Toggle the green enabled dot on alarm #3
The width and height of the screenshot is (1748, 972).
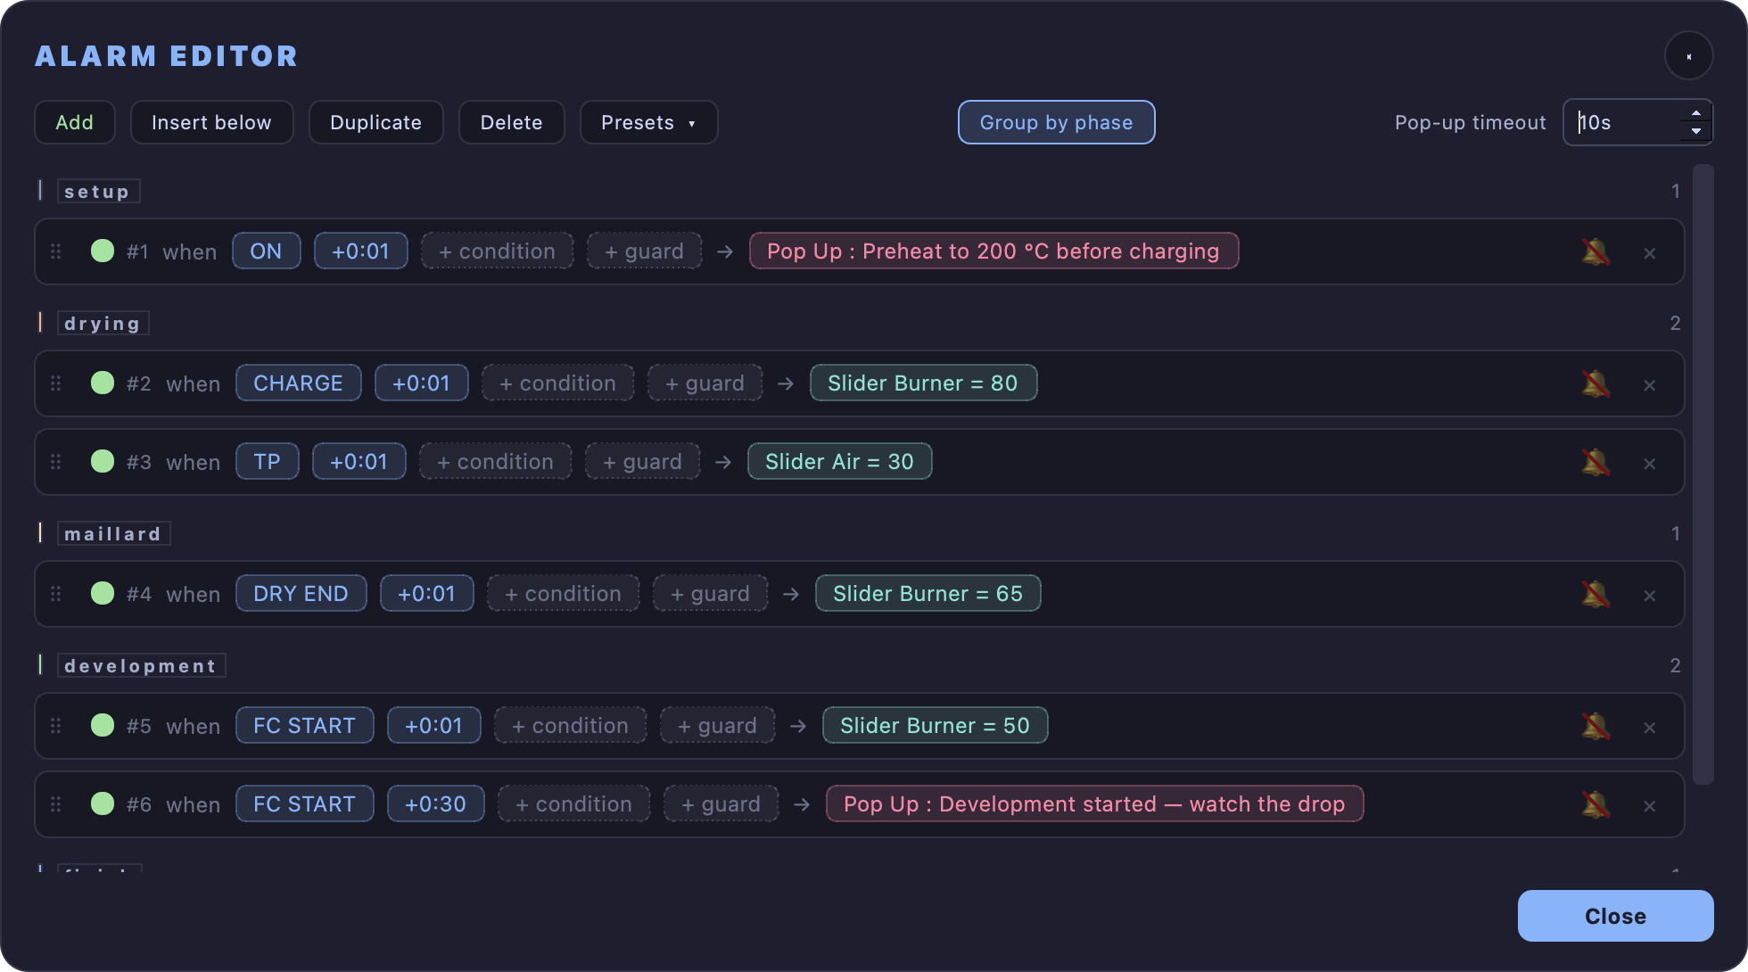coord(103,461)
